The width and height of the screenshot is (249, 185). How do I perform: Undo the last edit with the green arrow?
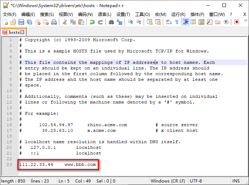point(92,22)
